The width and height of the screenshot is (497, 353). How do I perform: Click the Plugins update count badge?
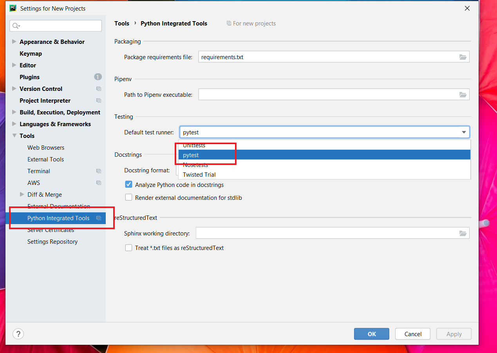pyautogui.click(x=98, y=77)
